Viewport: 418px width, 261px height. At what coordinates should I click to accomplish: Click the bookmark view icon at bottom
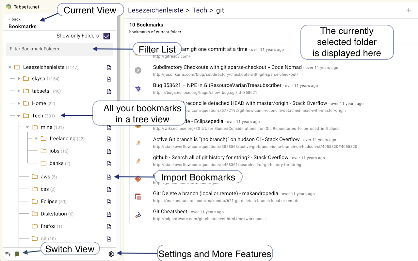click(17, 254)
